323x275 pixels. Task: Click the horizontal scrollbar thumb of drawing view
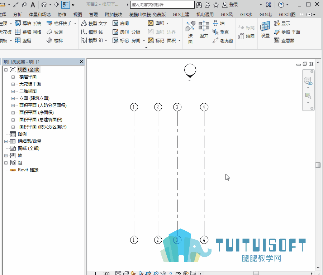tap(256, 273)
